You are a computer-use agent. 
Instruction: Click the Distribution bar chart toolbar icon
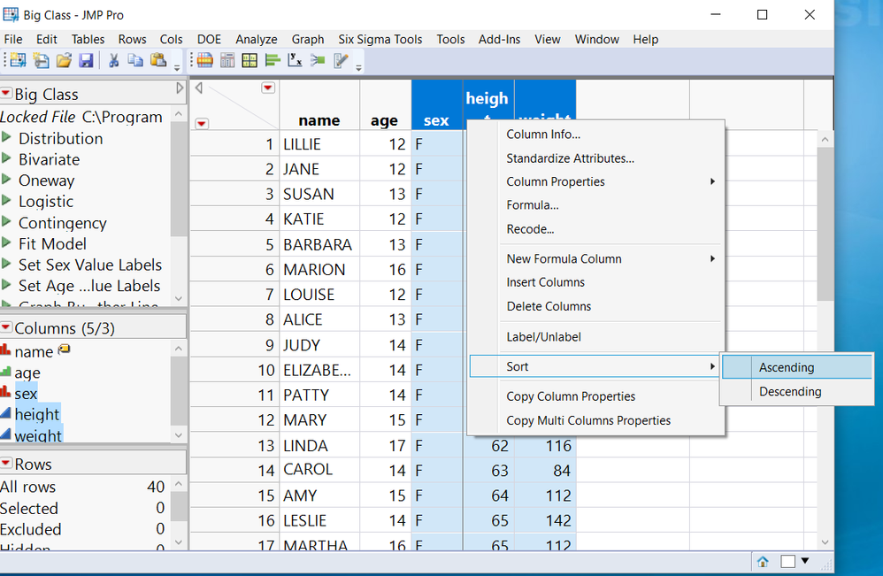coord(273,60)
